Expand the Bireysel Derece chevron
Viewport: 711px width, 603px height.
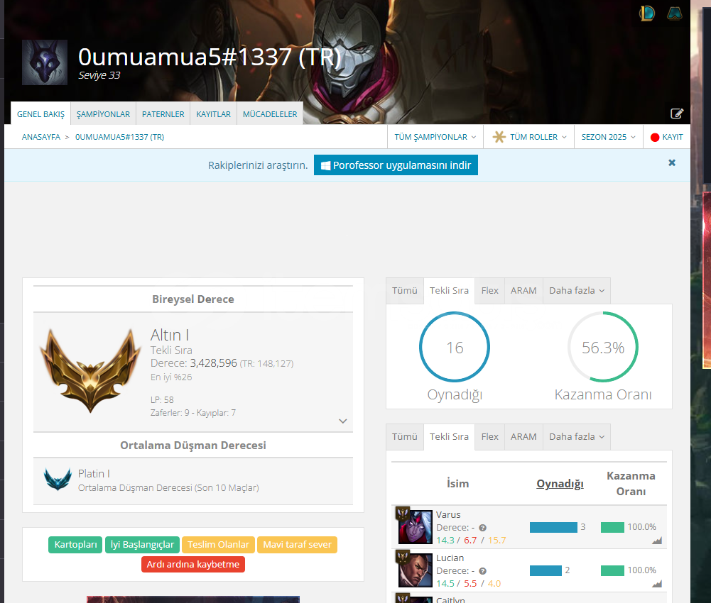pyautogui.click(x=343, y=421)
